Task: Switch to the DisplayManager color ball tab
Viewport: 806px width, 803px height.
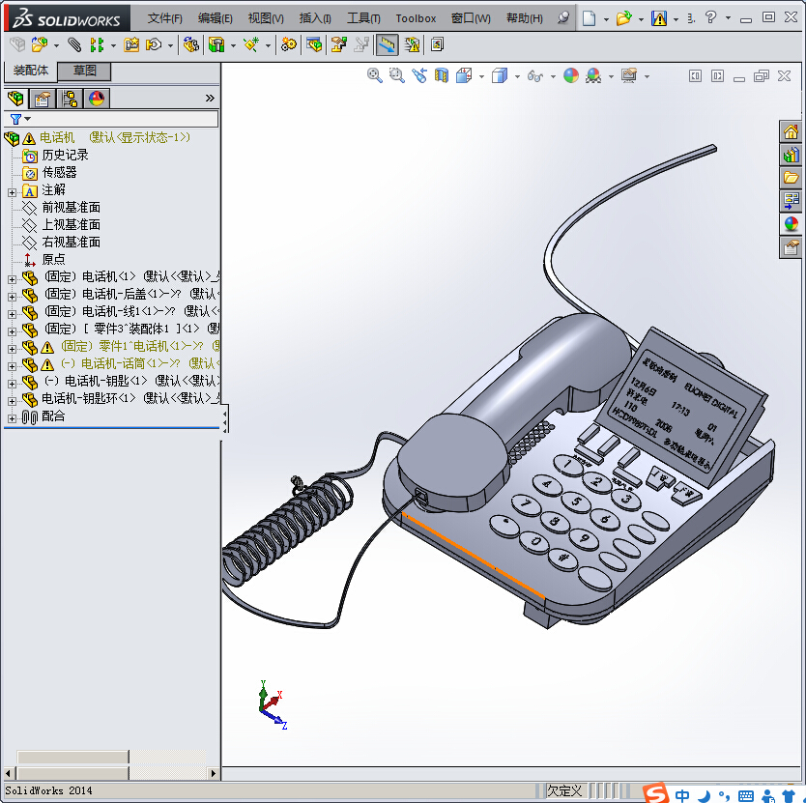Action: pyautogui.click(x=96, y=99)
